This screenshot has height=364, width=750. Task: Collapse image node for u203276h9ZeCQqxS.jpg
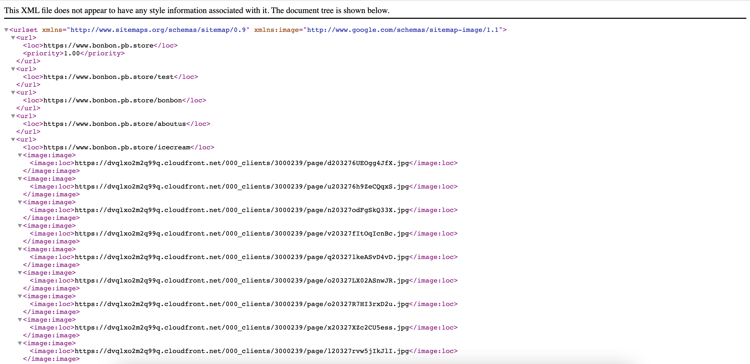click(x=20, y=179)
